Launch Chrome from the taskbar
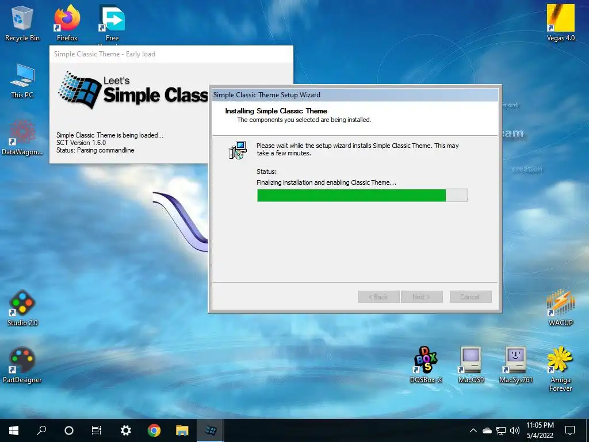 (154, 430)
